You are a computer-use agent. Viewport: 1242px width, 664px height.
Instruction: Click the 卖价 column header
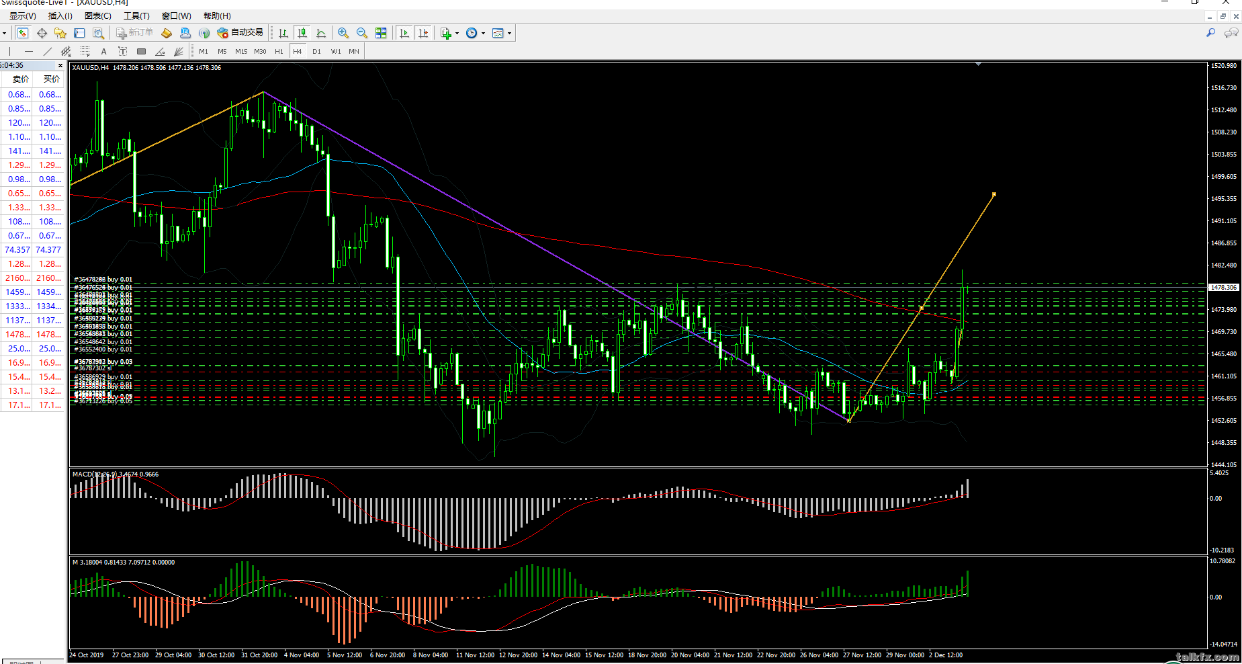(17, 79)
